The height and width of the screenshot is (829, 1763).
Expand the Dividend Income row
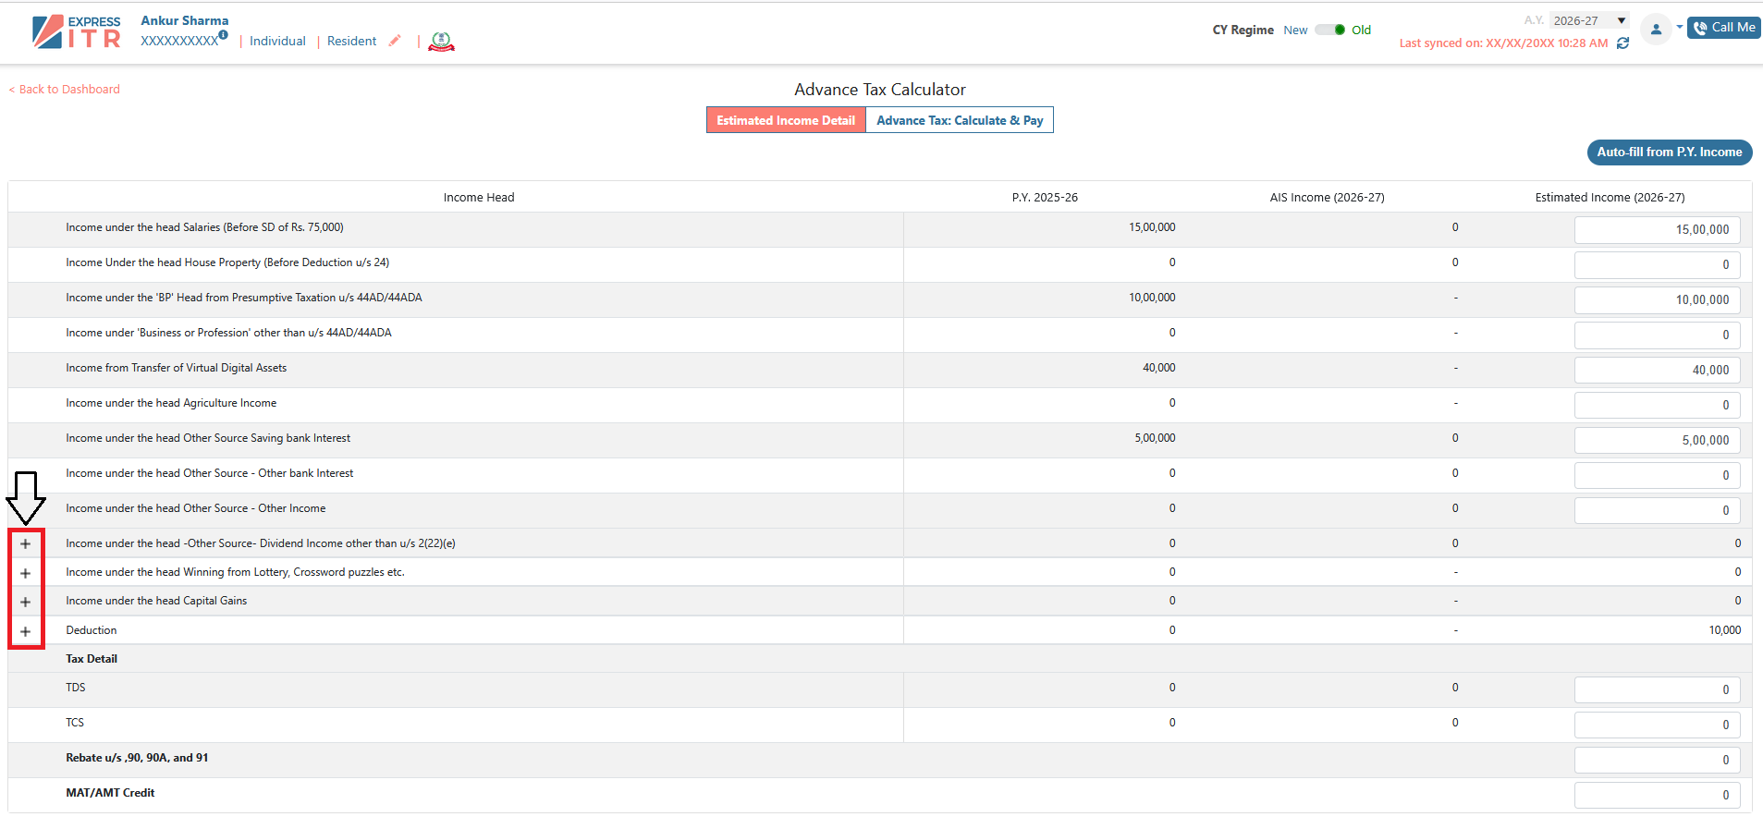26,544
